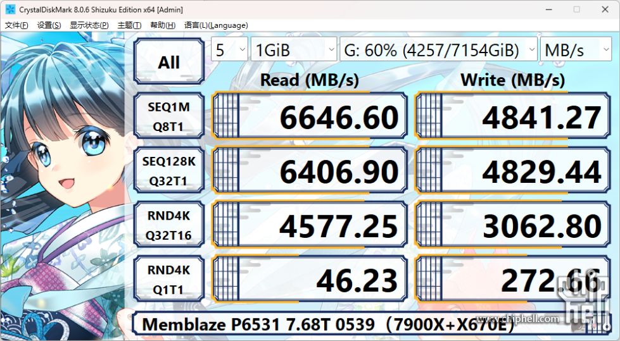620x341 pixels.
Task: Open the 主题(T) menu
Action: [129, 25]
